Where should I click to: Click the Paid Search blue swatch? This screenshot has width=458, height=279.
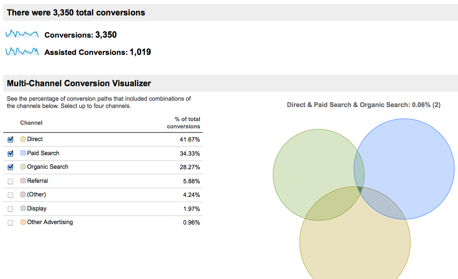pyautogui.click(x=23, y=153)
